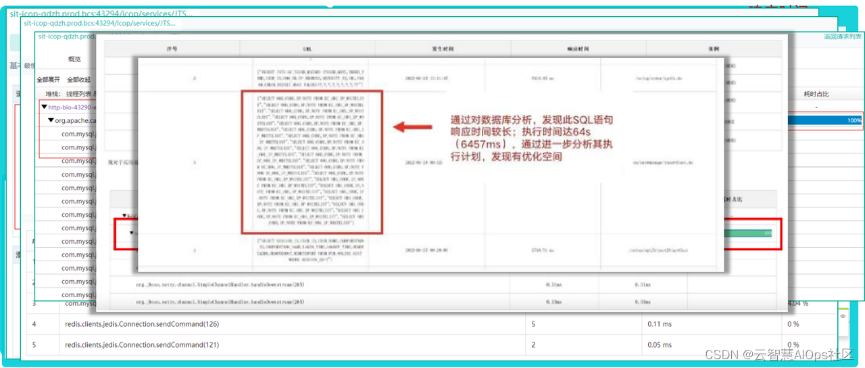Image resolution: width=865 pixels, height=368 pixels.
Task: Click the 实例 column header
Action: pyautogui.click(x=714, y=49)
